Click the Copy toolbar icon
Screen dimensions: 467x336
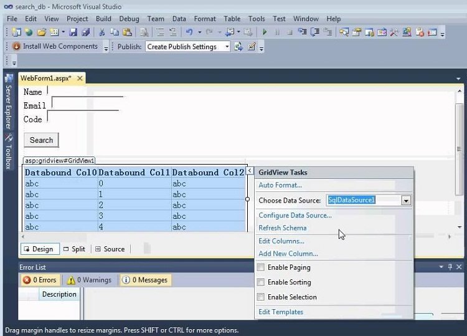115,32
